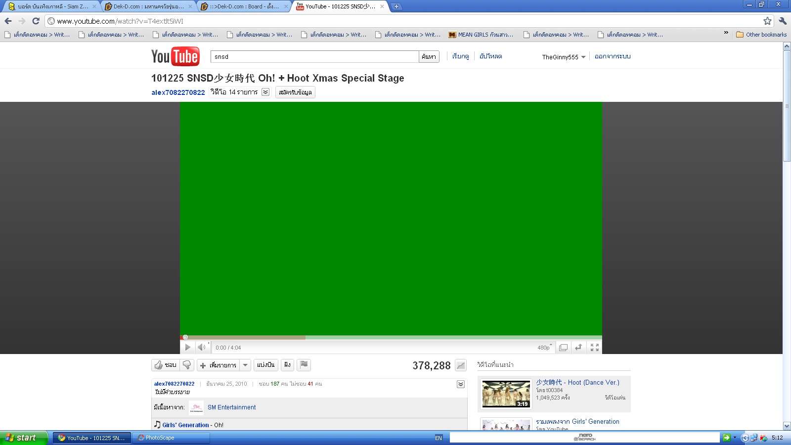Enter fullscreen mode in the player
The image size is (791, 445).
click(595, 348)
